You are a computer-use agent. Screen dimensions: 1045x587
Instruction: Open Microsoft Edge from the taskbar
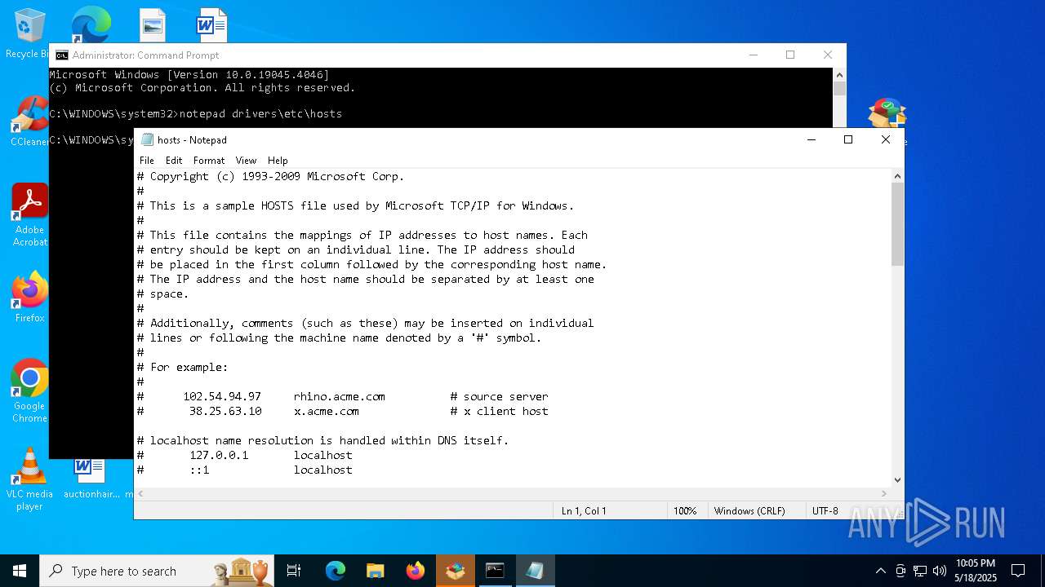point(336,571)
